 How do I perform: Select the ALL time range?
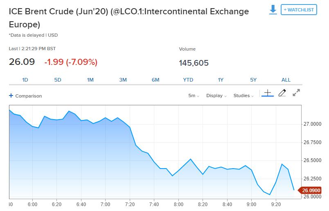(x=286, y=80)
